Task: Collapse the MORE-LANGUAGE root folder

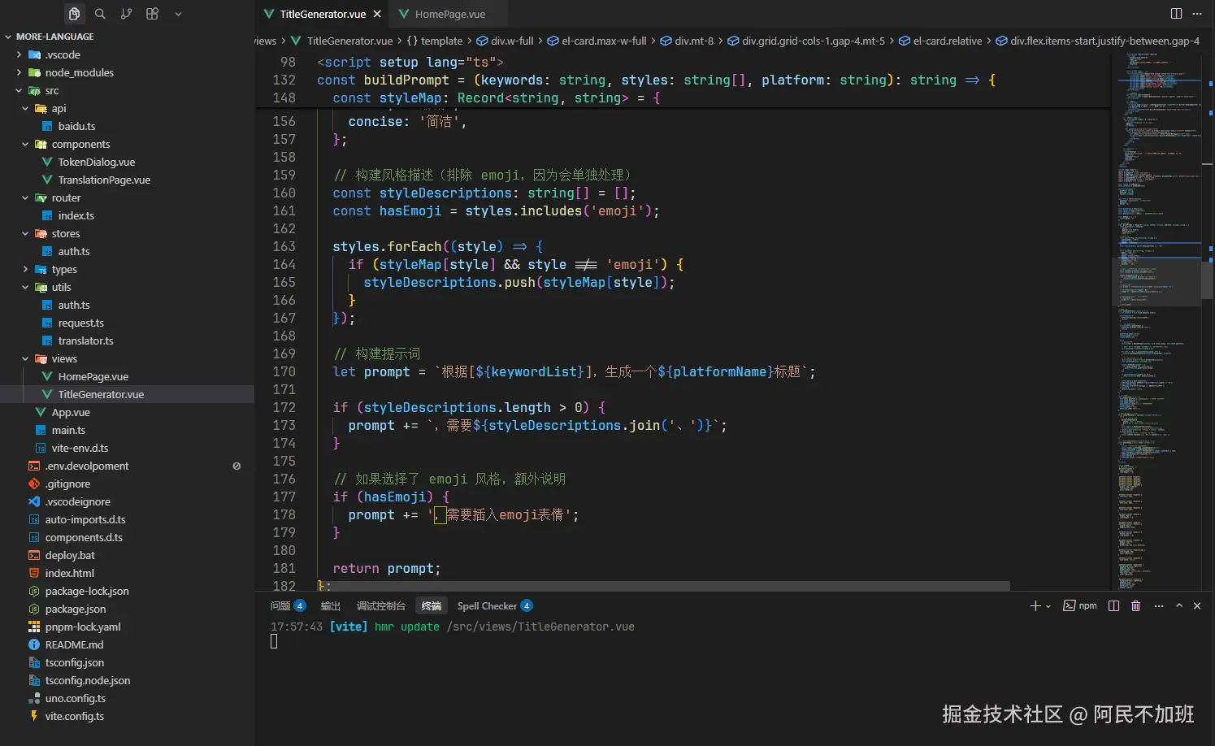Action: (x=8, y=37)
